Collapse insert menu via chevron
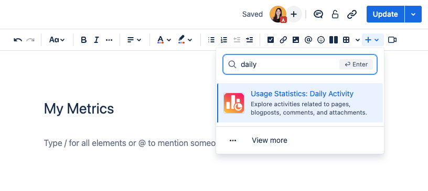 pos(377,40)
